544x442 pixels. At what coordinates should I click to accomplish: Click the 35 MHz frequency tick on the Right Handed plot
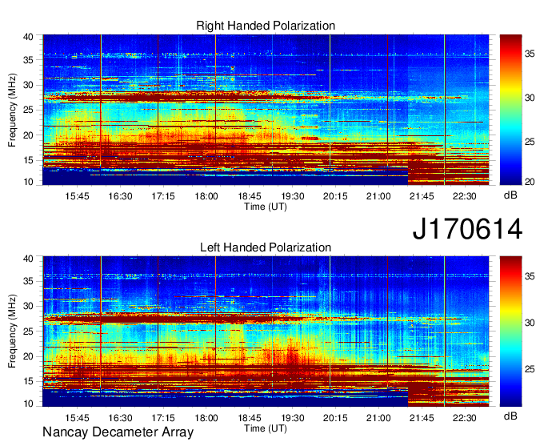[28, 60]
